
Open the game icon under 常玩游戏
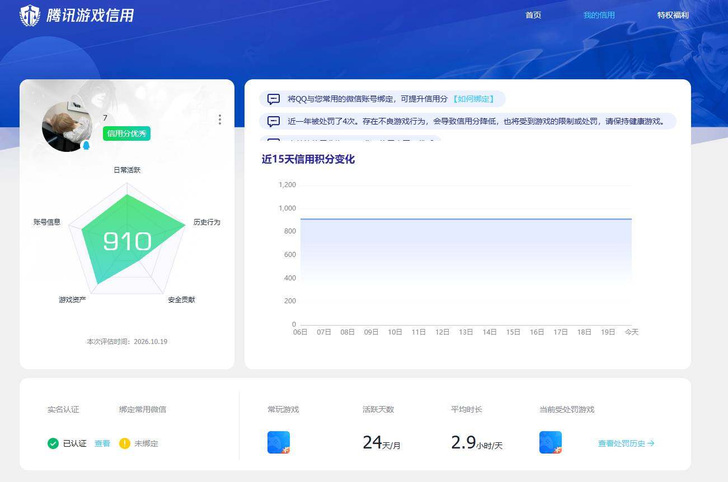tap(279, 442)
